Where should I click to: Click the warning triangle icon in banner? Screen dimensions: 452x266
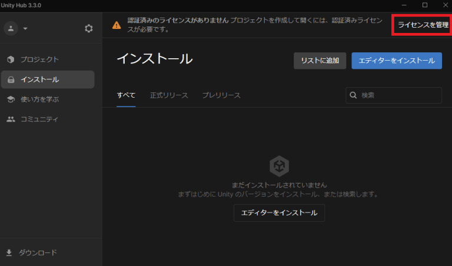tap(117, 25)
